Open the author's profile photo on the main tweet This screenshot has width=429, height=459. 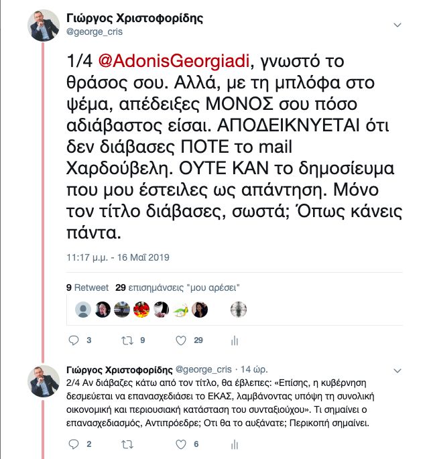pos(44,25)
